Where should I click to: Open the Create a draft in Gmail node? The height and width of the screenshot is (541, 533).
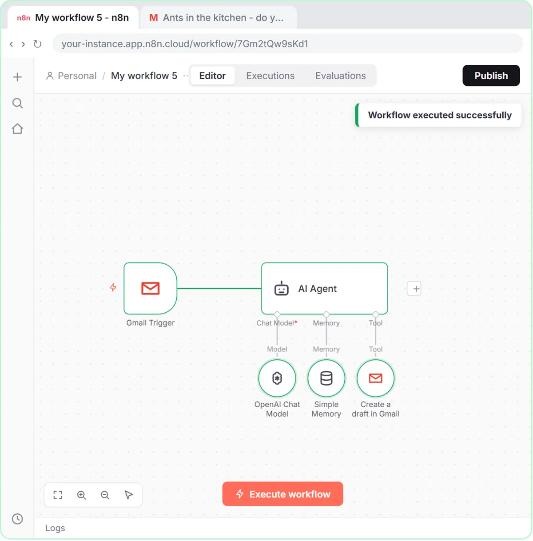376,378
